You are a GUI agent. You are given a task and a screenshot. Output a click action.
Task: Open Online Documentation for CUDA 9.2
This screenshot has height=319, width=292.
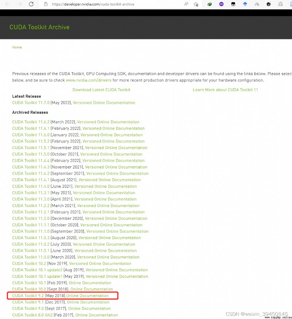(88, 296)
